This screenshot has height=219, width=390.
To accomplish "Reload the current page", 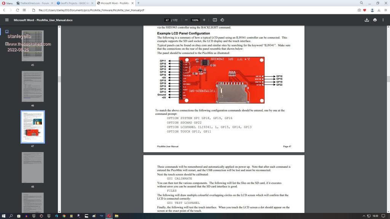I will click(x=17, y=10).
